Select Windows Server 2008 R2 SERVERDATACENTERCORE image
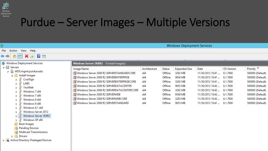This screenshot has width=268, height=151. point(108,90)
